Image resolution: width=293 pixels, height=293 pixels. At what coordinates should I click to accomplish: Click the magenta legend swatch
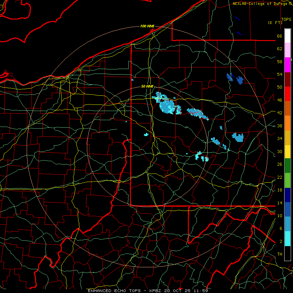[287, 65]
